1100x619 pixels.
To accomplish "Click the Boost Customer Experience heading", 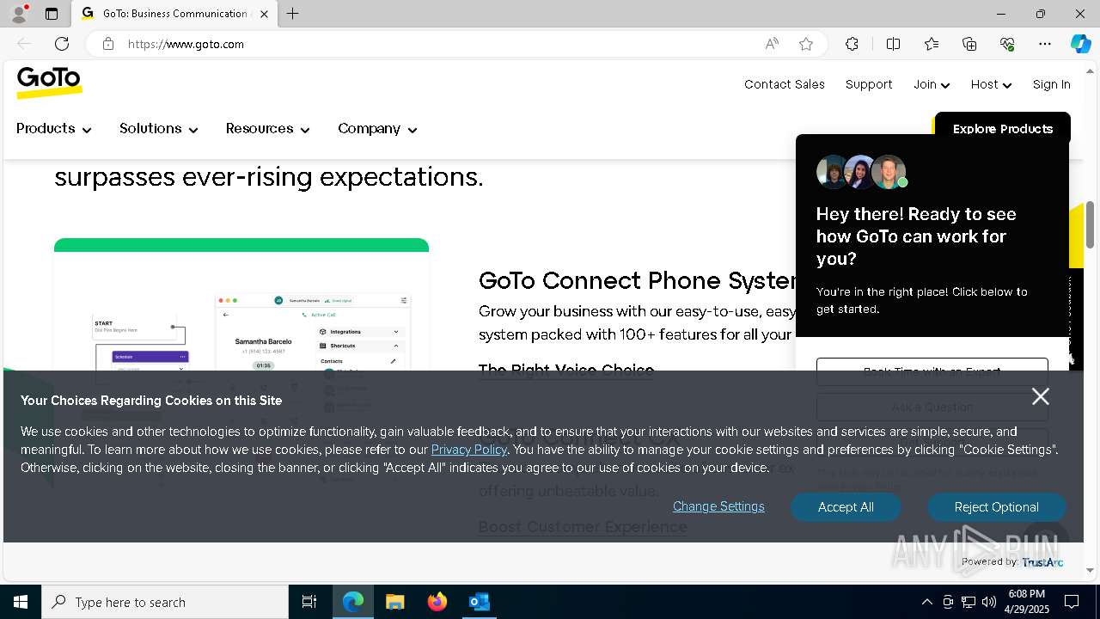I will (583, 527).
